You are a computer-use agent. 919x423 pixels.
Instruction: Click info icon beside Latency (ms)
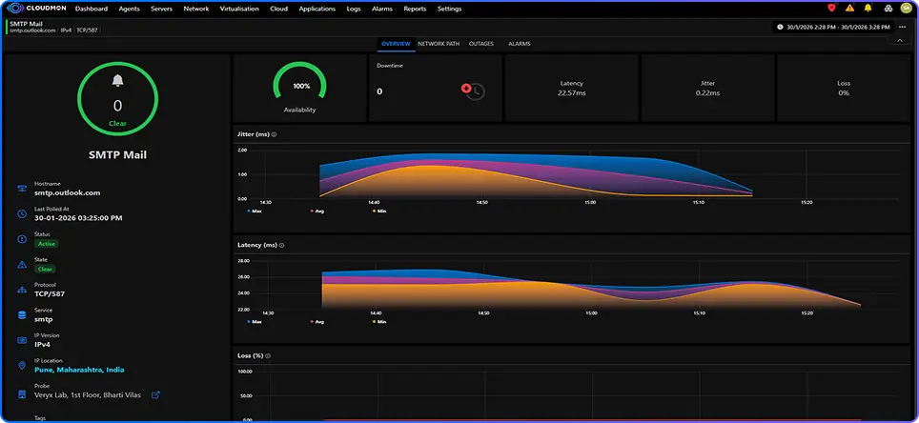282,245
